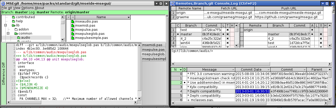The height and width of the screenshot is (108, 336).
Task: Open the git menu
Action: click(10, 8)
